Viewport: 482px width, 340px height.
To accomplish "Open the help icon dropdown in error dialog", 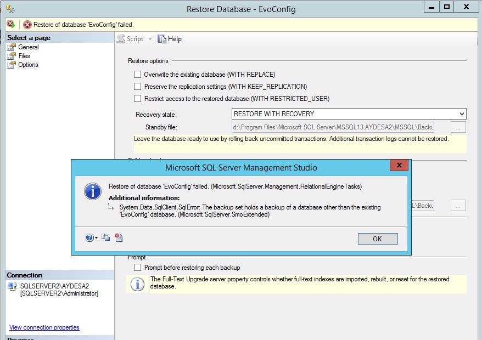I will pyautogui.click(x=91, y=237).
